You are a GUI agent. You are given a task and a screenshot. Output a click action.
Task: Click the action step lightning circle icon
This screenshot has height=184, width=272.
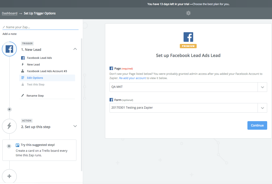coord(9,126)
